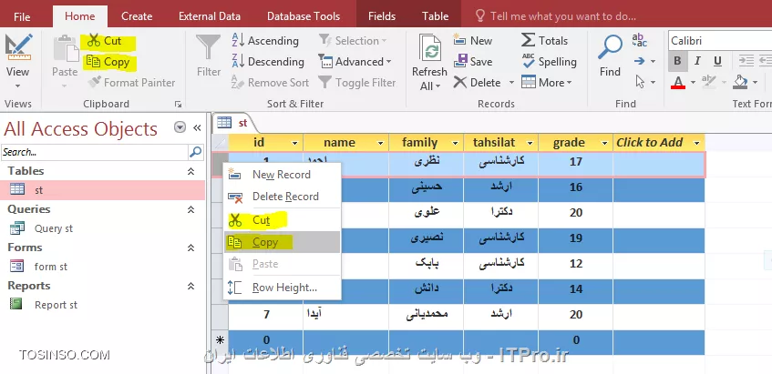Sort records Descending
Screen dimensions: 772x374
click(x=268, y=62)
